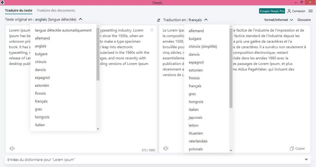Click the Connexion user icon
Screen dimensions: 316x167
coord(289,11)
